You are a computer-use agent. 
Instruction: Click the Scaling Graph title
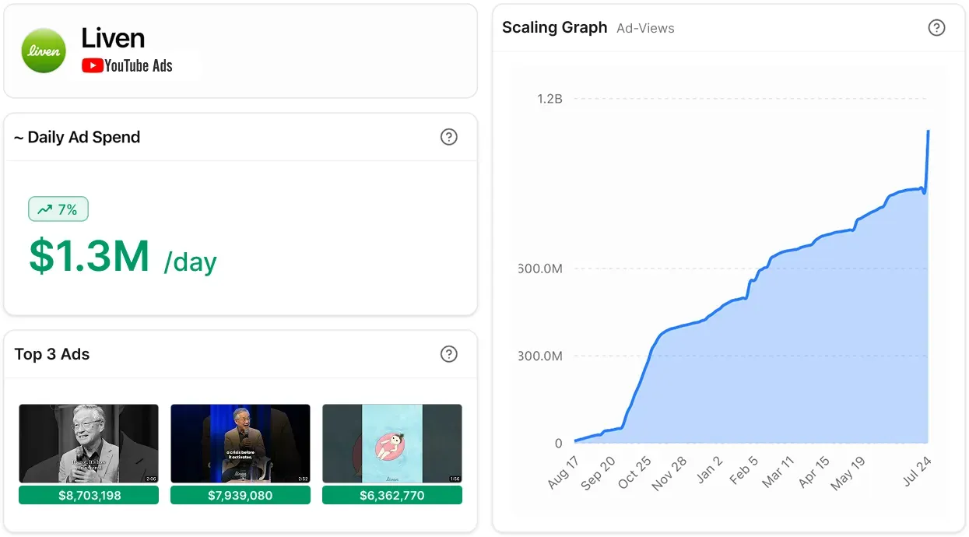click(x=554, y=27)
